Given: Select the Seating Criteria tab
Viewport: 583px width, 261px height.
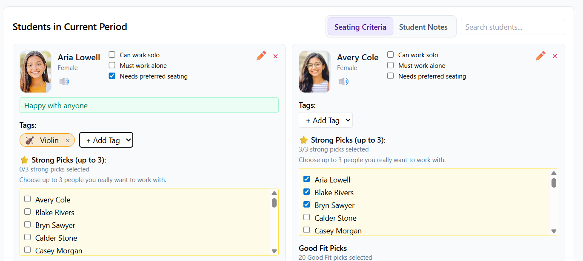Looking at the screenshot, I should pos(360,26).
